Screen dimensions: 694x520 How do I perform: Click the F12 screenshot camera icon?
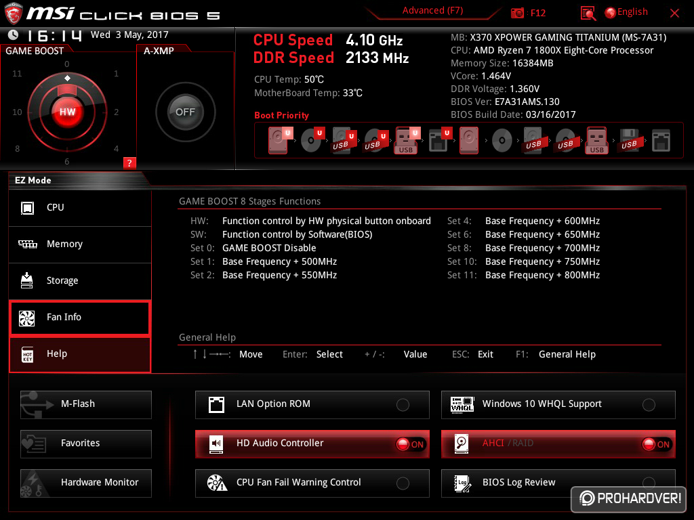517,13
